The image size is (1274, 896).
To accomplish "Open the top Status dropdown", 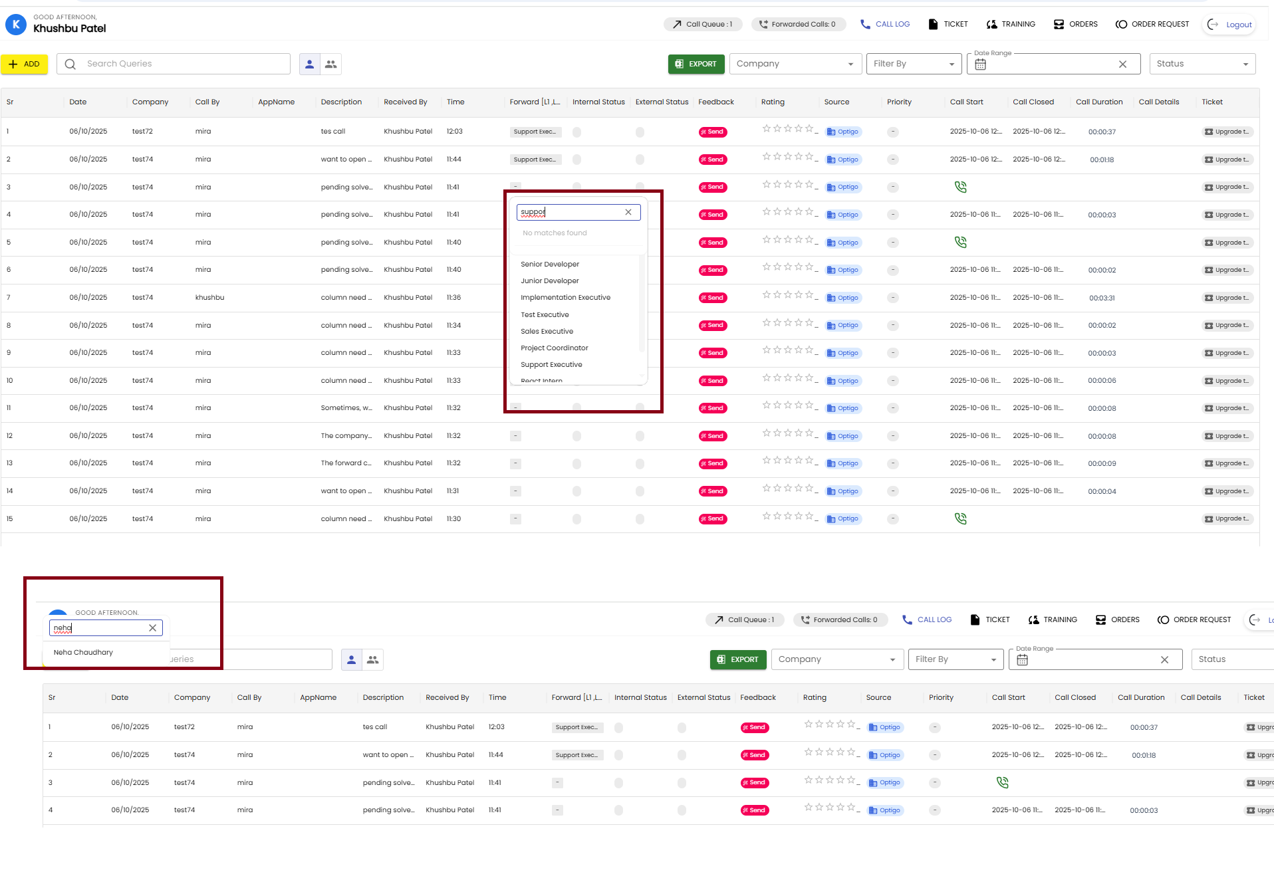I will coord(1202,64).
